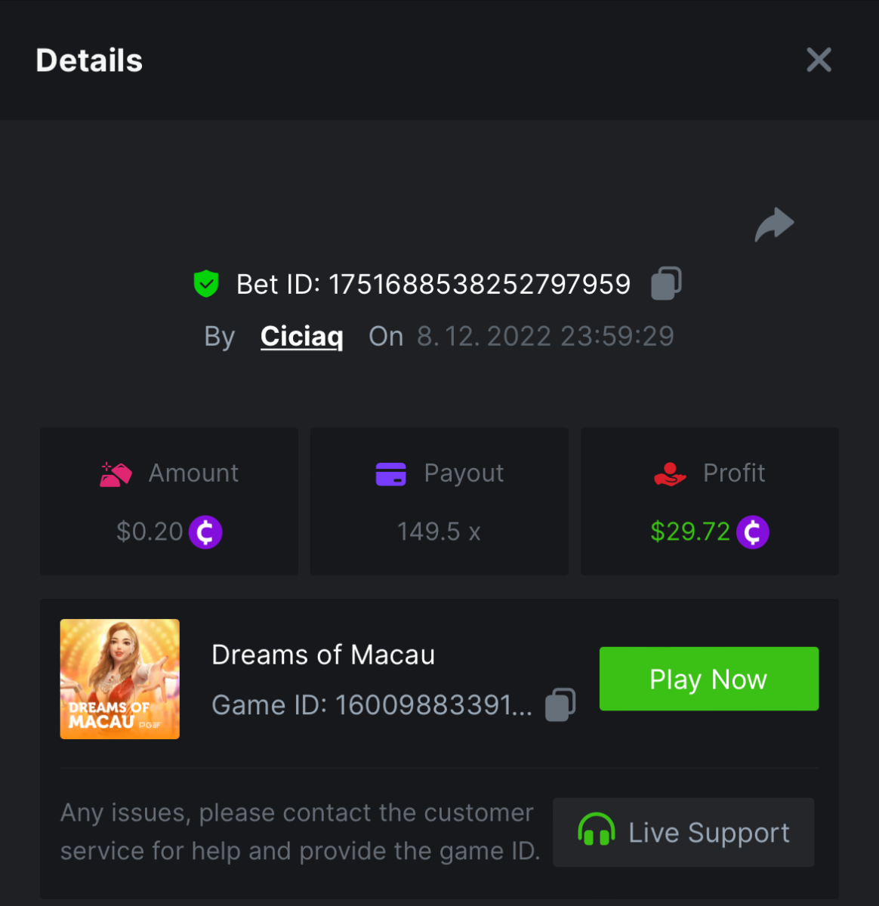Viewport: 879px width, 906px height.
Task: Open Live Support chat
Action: 683,832
